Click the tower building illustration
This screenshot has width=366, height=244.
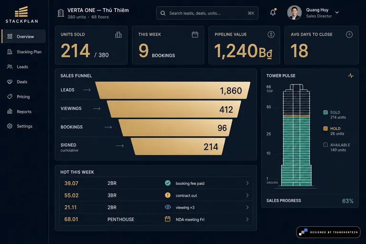(x=296, y=135)
